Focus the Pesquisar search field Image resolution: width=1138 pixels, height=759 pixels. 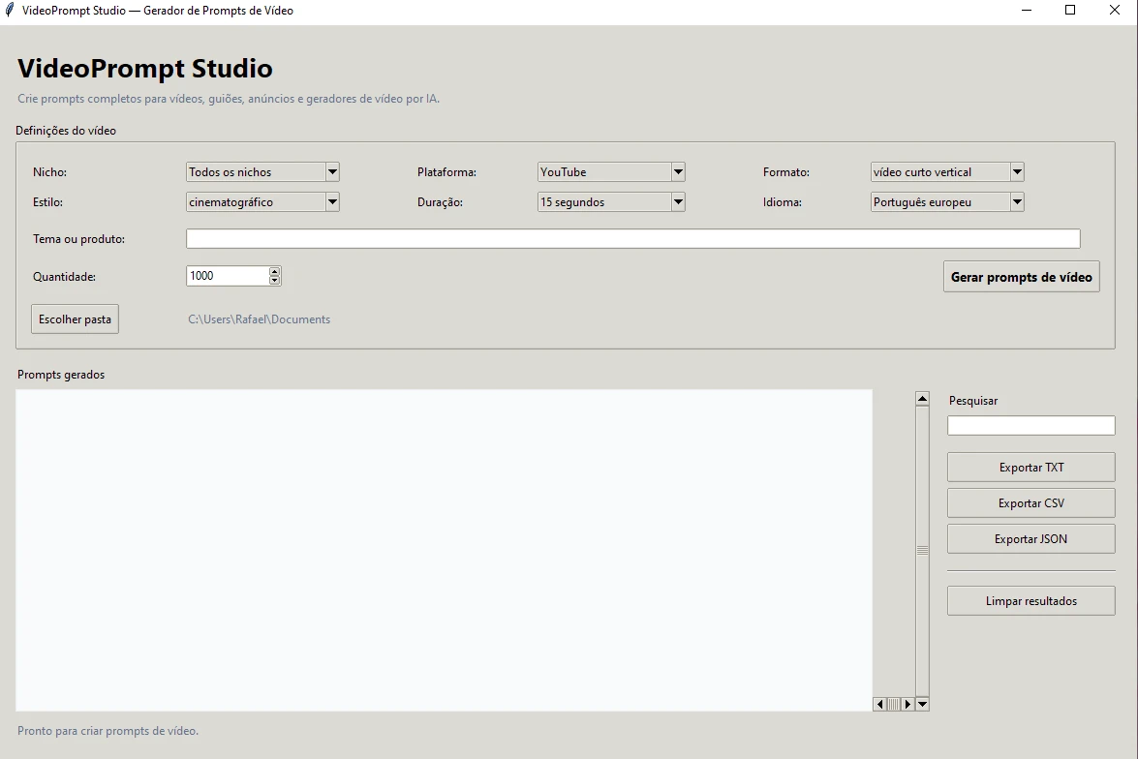1030,425
